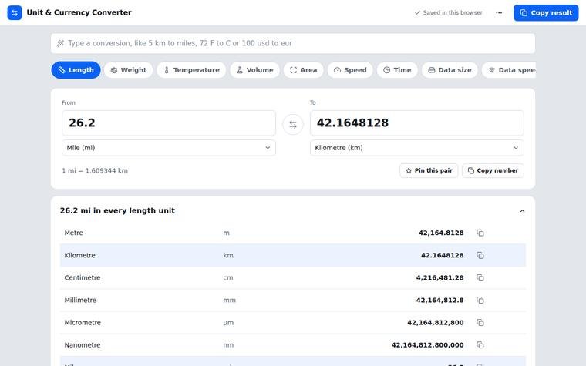586x366 pixels.
Task: Click the Centimetre row label
Action: tap(83, 278)
